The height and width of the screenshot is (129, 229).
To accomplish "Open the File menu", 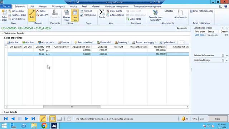I will click(x=6, y=6).
